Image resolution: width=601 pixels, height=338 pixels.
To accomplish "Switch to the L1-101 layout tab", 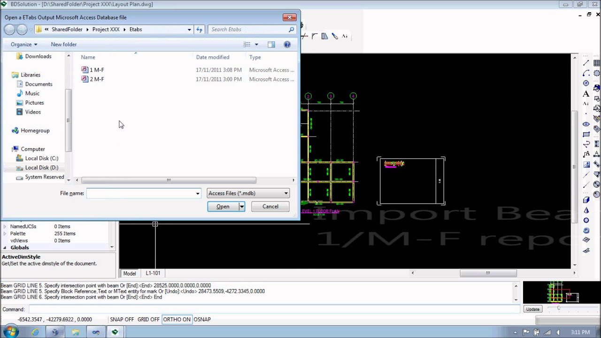I will (153, 273).
